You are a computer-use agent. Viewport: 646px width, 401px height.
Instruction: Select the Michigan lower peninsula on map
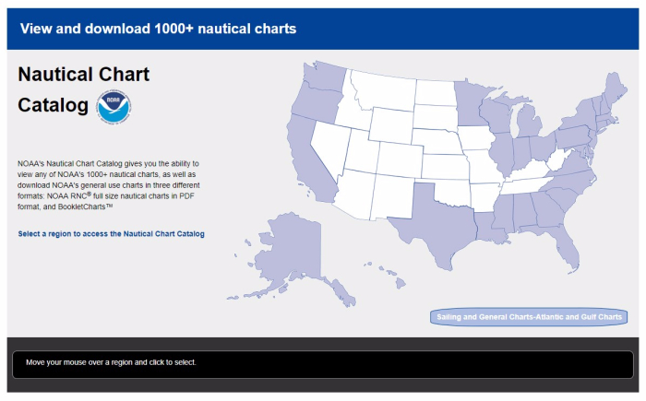pyautogui.click(x=529, y=122)
